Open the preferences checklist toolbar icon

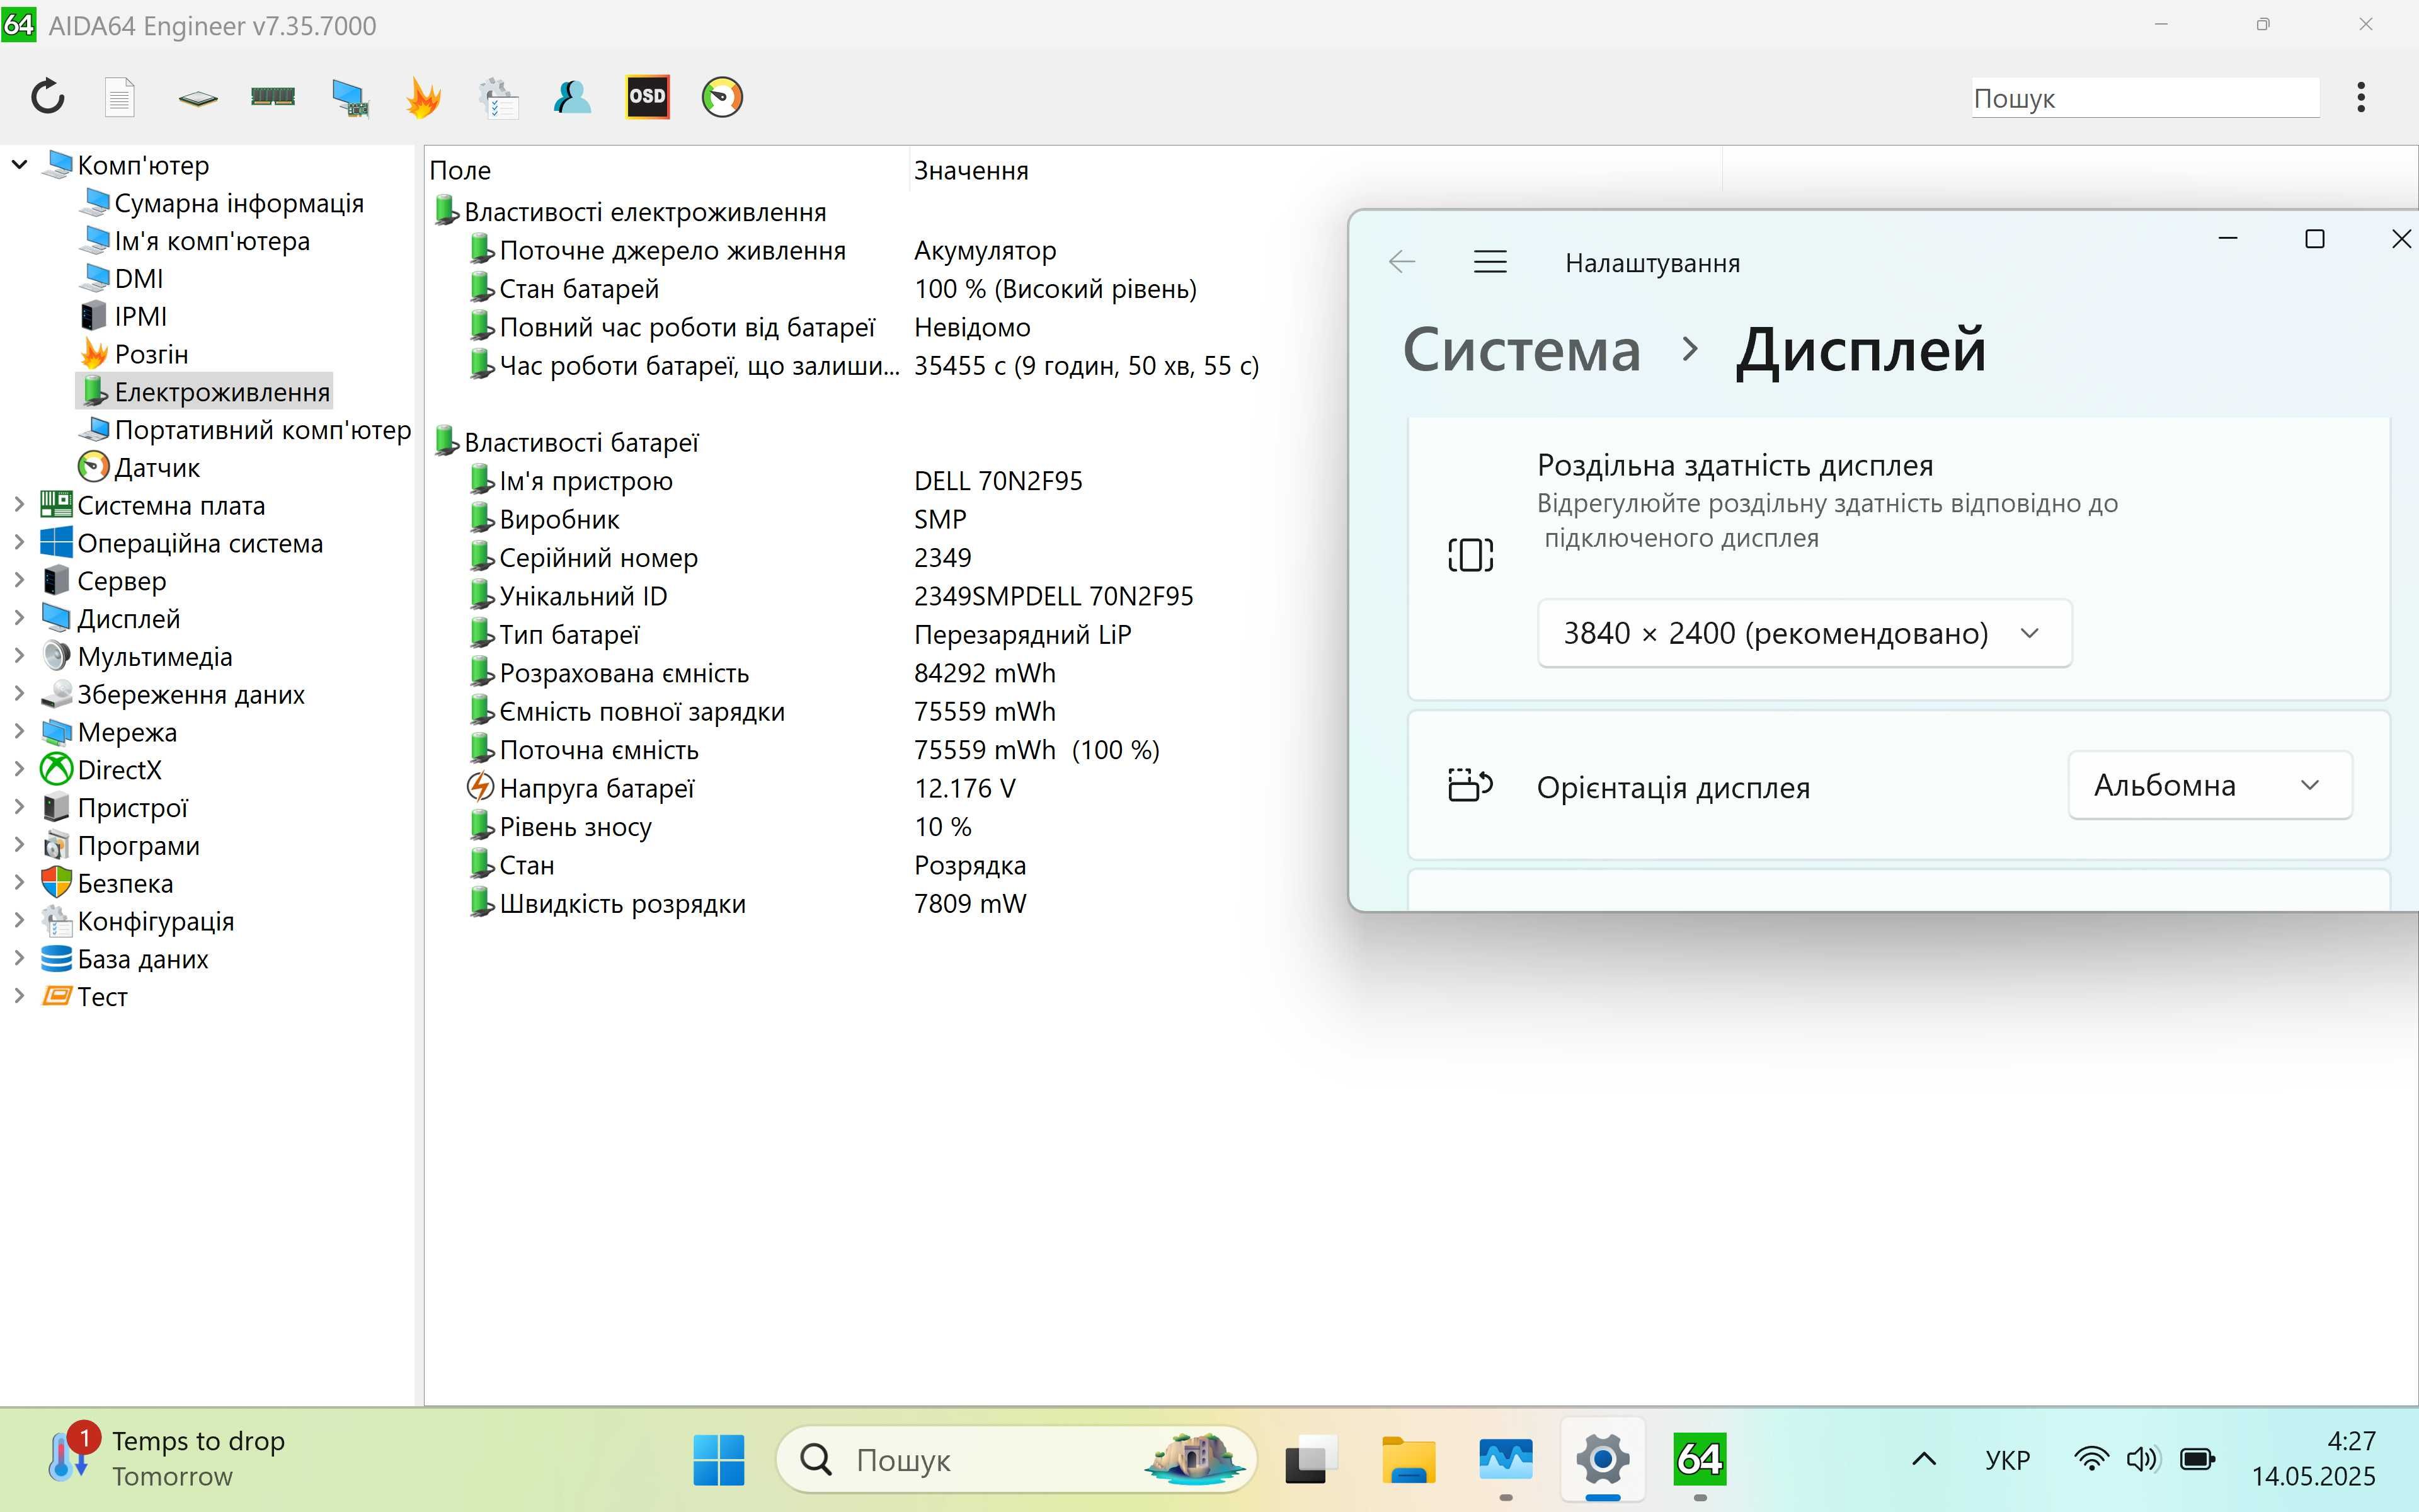[x=498, y=98]
